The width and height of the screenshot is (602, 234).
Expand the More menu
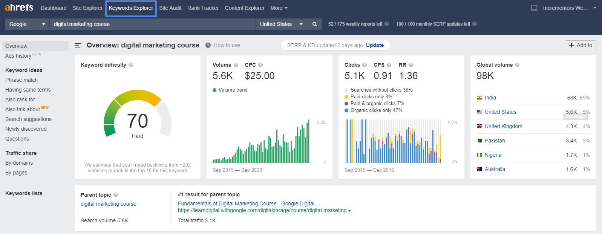(279, 8)
